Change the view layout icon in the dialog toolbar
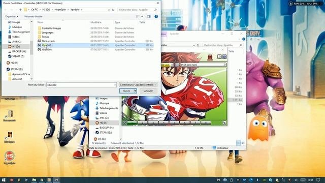The width and height of the screenshot is (325, 183). click(x=138, y=16)
